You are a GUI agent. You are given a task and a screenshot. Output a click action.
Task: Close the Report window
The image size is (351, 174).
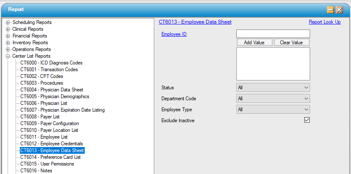point(339,9)
